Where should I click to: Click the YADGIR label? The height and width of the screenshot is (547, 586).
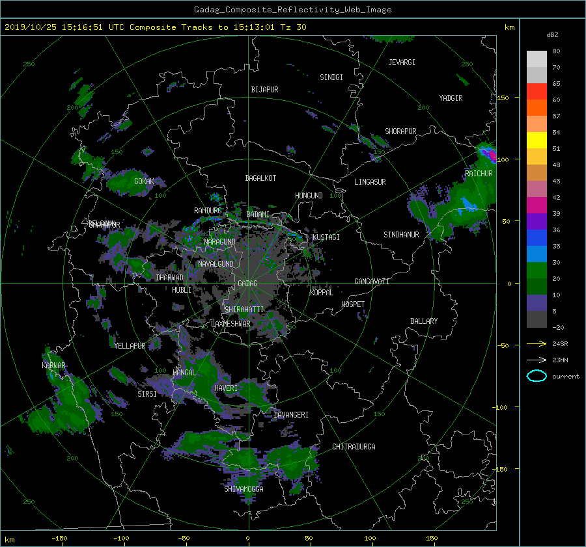(x=451, y=98)
